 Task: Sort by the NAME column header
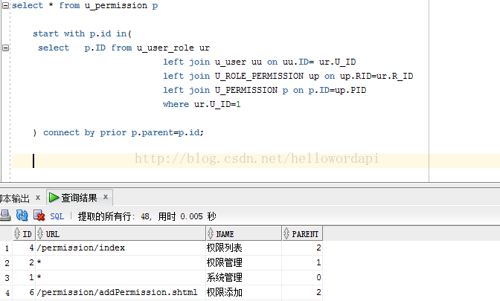pos(244,233)
